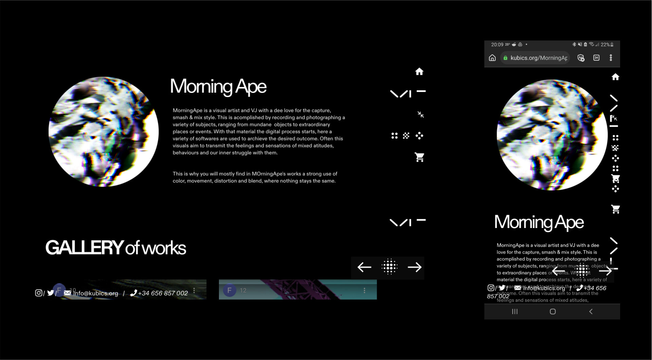Open the tab switcher showing 34 tabs

tap(596, 58)
